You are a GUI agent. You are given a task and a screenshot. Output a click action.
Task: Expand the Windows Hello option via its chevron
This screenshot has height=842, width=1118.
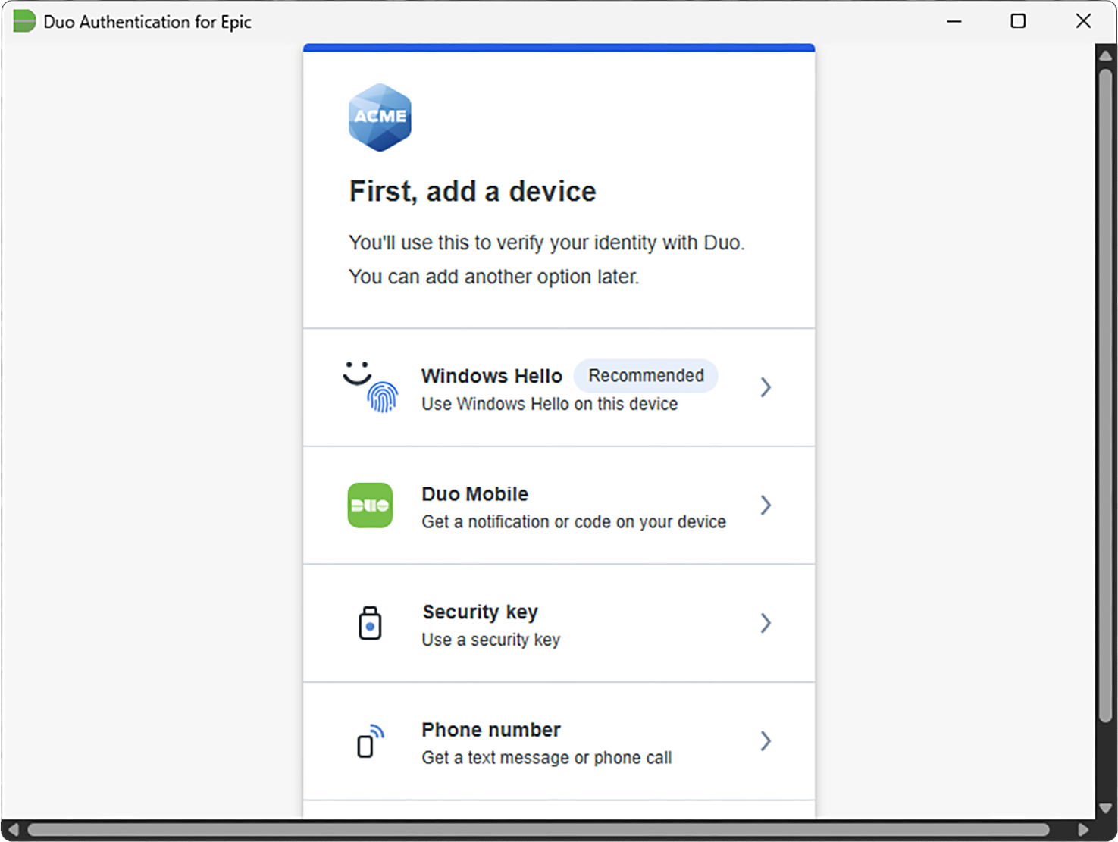(766, 387)
